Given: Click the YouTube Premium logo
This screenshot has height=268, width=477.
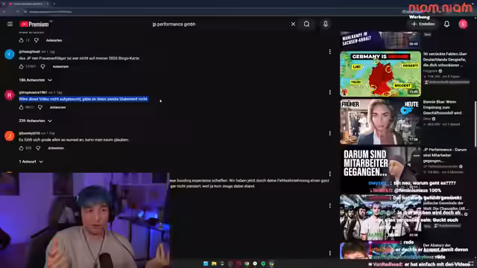Looking at the screenshot, I should [34, 25].
